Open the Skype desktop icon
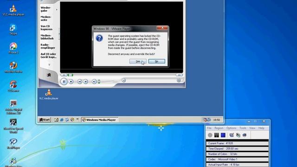 (13, 29)
